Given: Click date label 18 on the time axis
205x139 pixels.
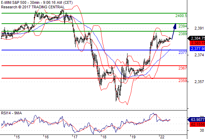Looking at the screenshot, I should click(104, 137).
